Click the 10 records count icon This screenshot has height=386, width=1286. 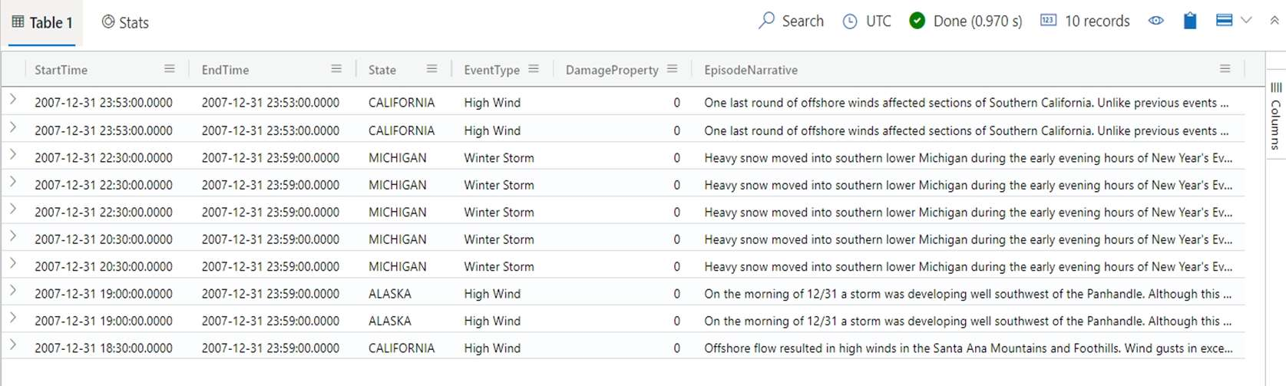point(1048,21)
